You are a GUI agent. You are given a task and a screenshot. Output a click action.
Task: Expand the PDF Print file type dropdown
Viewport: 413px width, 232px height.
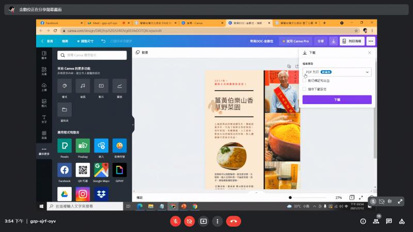coord(336,72)
